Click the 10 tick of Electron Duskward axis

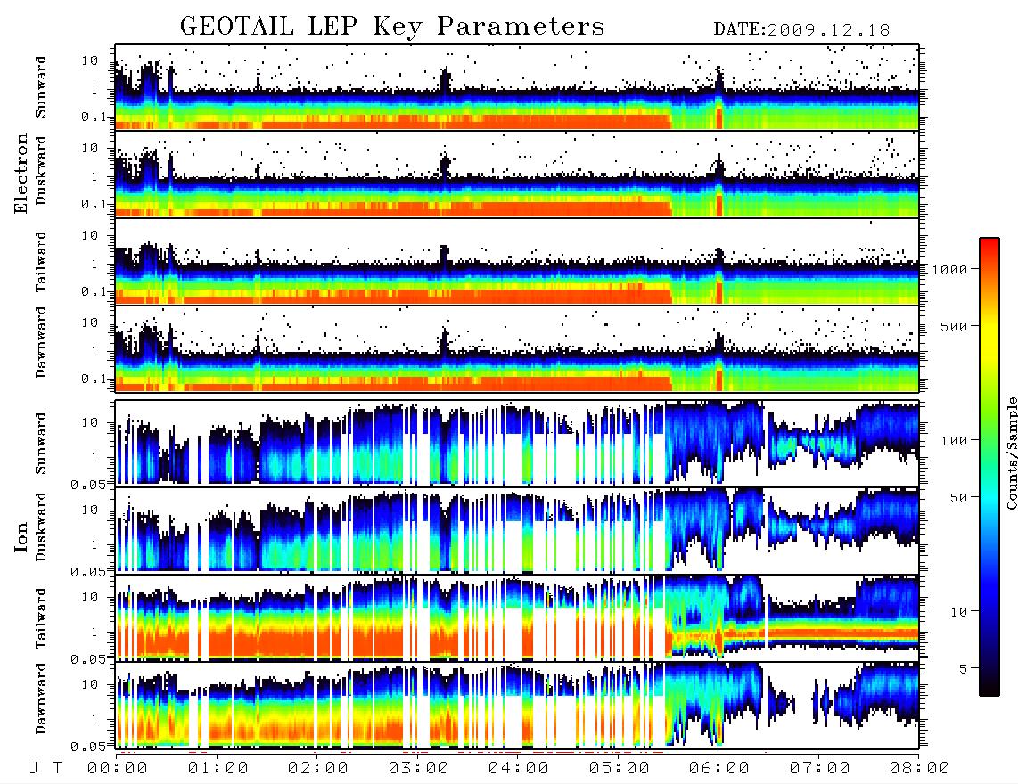tap(90, 149)
